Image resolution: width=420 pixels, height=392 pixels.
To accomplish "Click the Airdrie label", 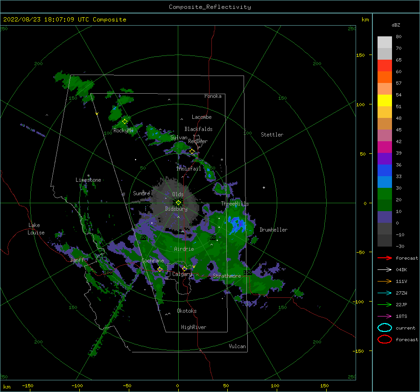I will tap(184, 249).
